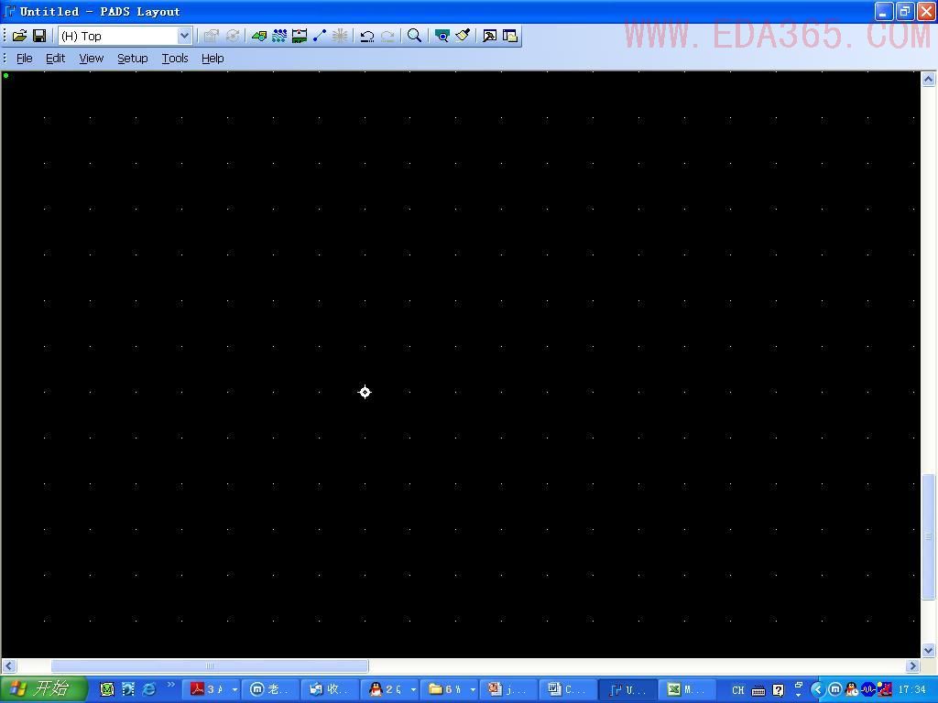The width and height of the screenshot is (938, 703).
Task: Open the Tools menu
Action: 175,58
